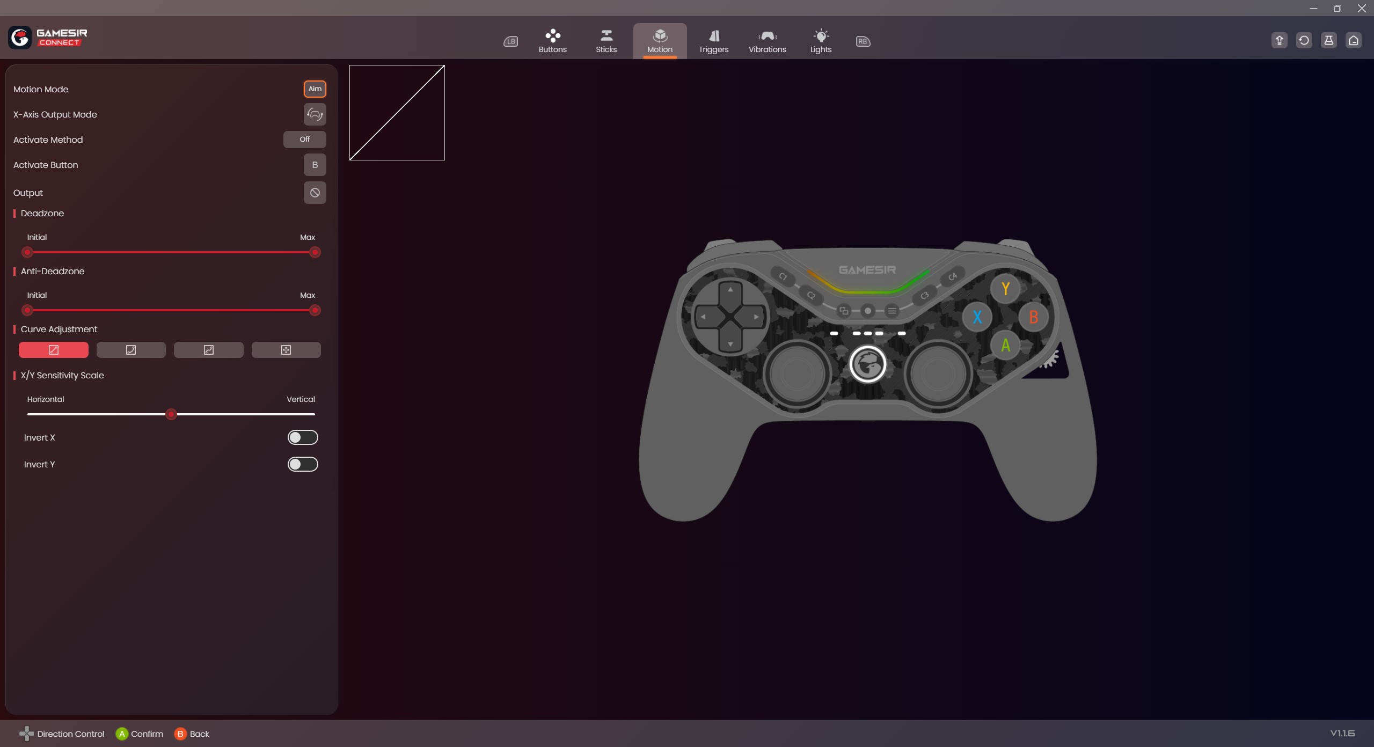Click the GameSir Connect logo
Viewport: 1374px width, 747px height.
click(x=48, y=38)
